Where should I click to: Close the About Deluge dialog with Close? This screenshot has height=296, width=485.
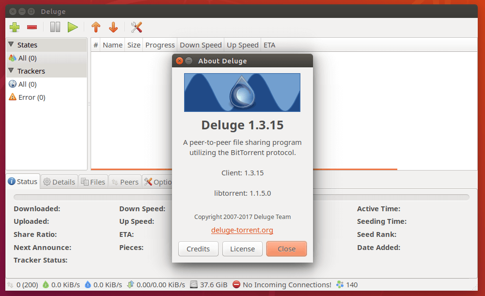pos(286,249)
